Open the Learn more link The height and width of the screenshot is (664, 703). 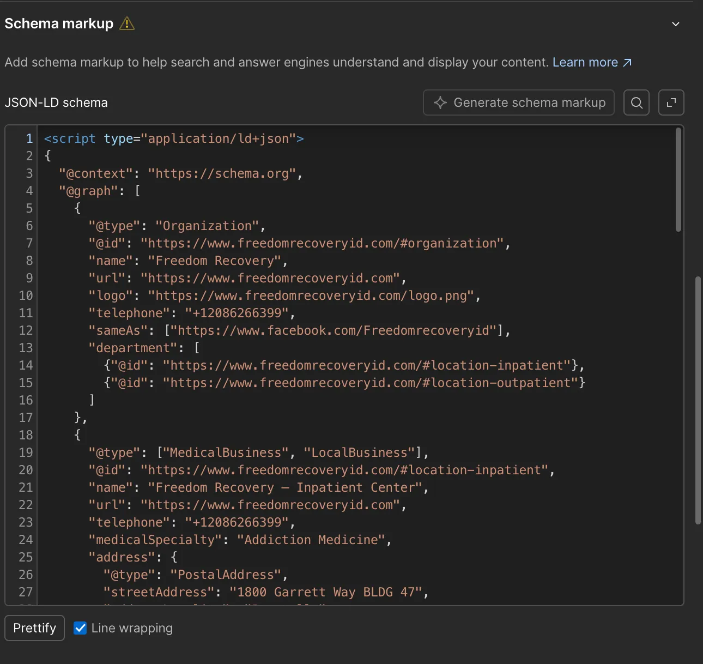[592, 62]
